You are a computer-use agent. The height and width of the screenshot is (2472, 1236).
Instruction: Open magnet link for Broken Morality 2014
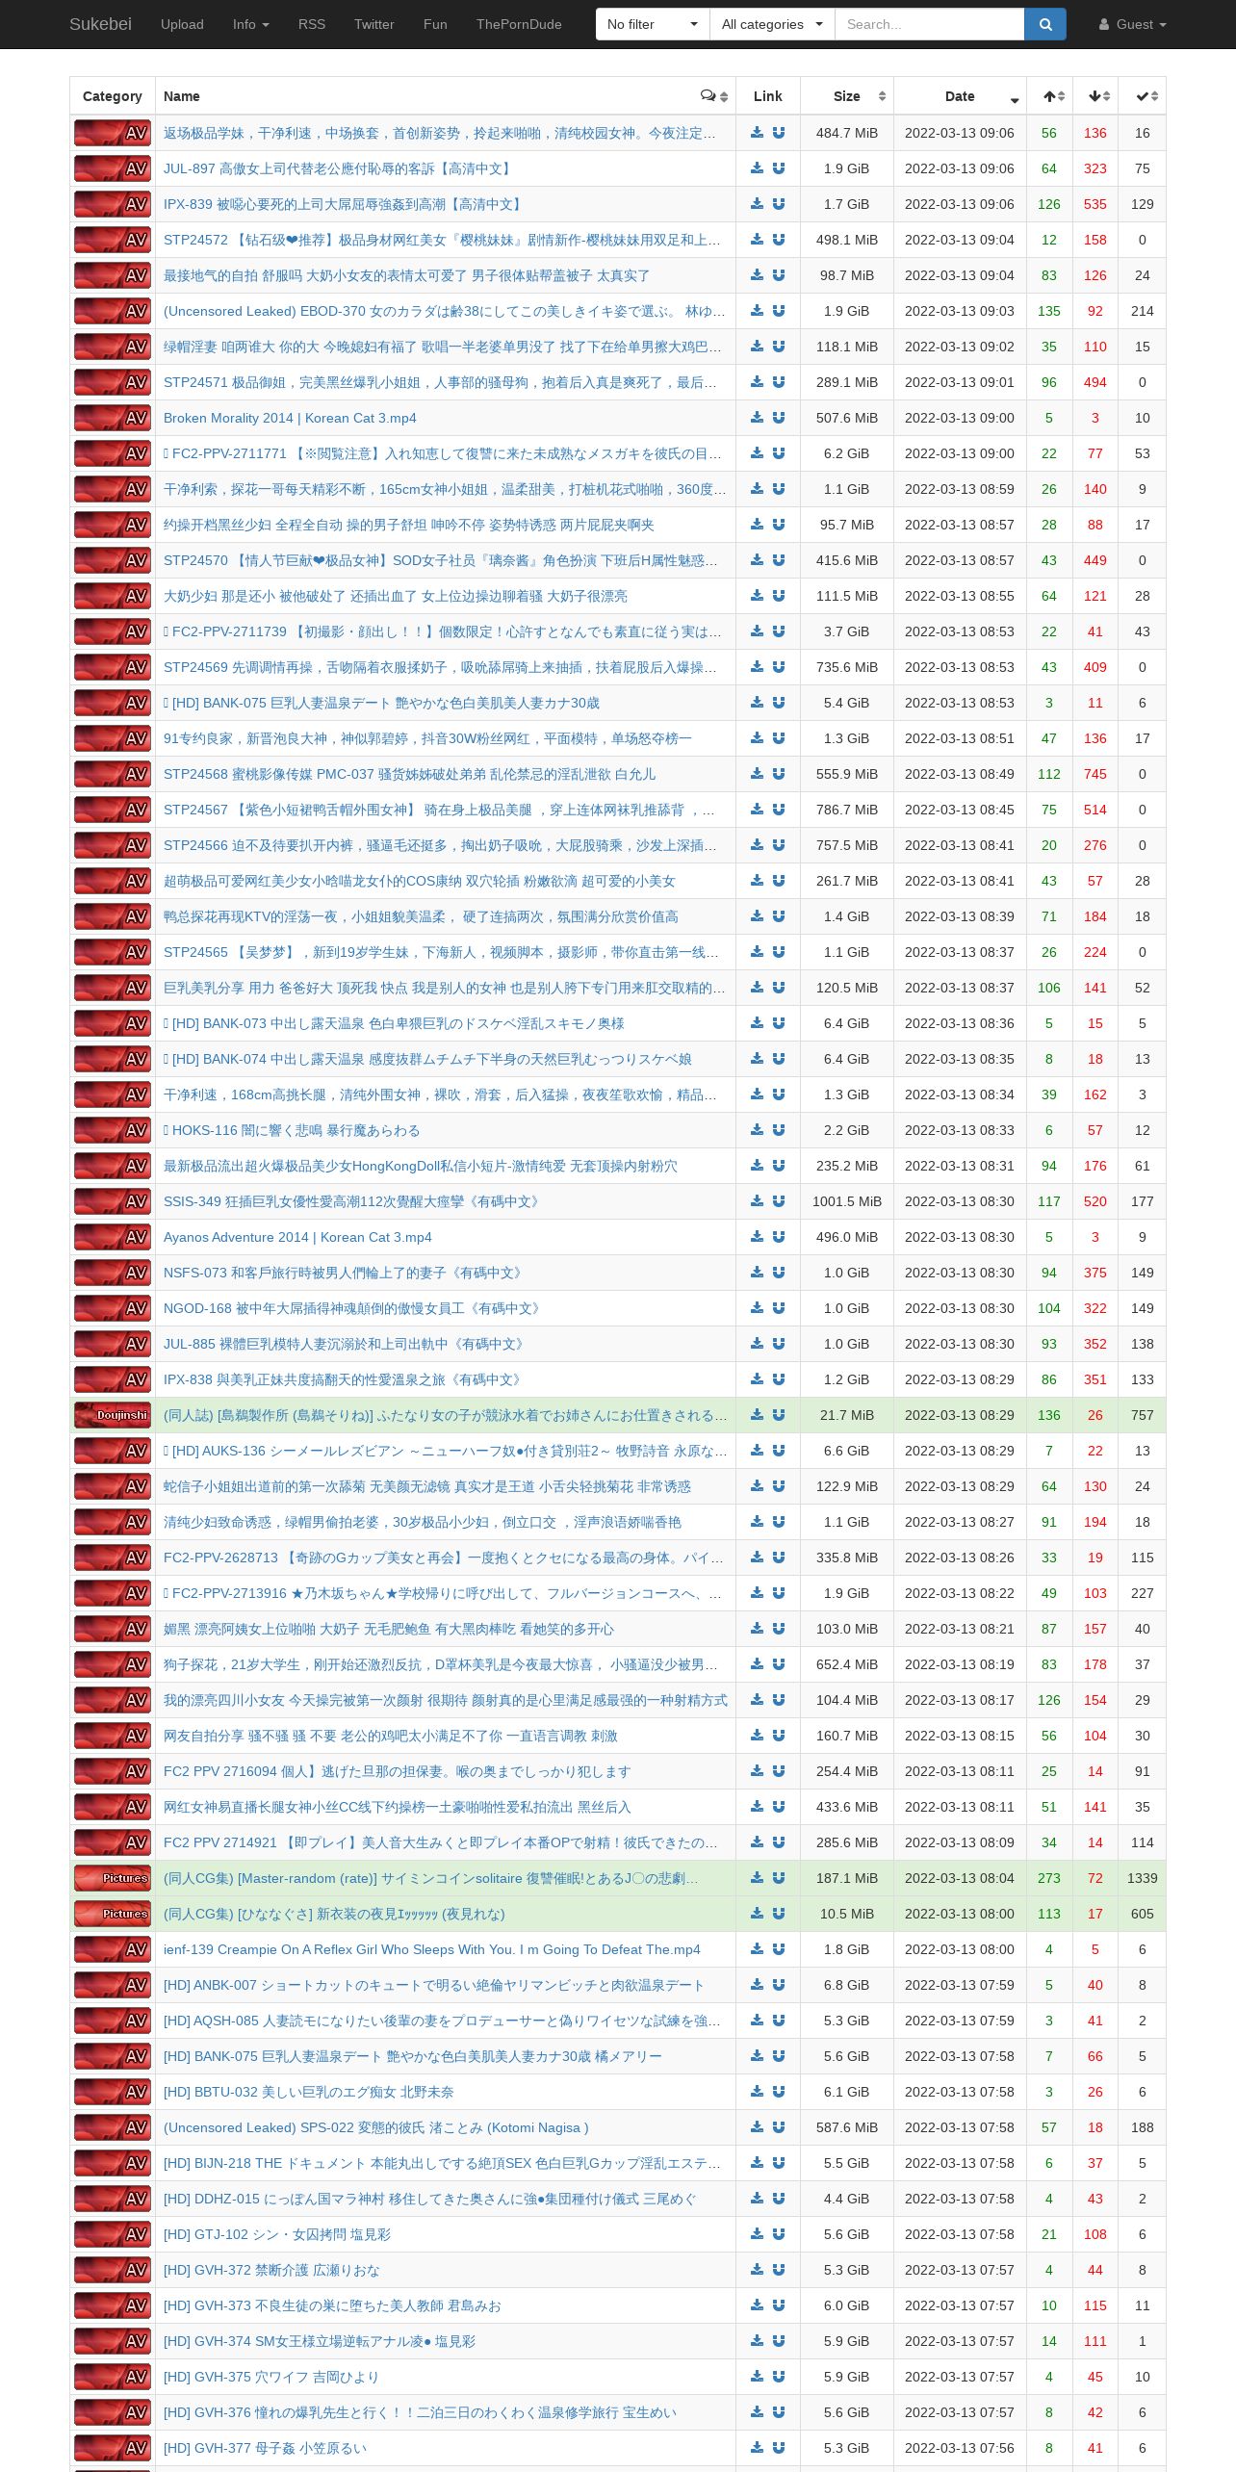pyautogui.click(x=779, y=418)
